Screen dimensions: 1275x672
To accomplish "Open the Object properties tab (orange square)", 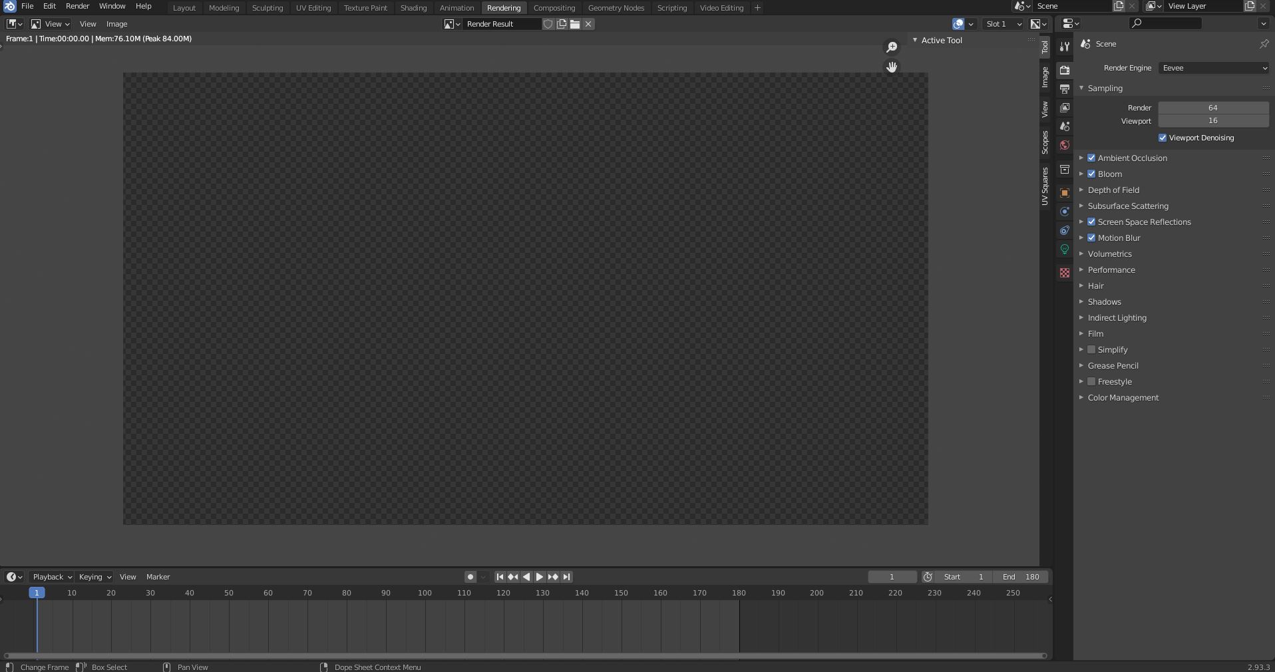I will (x=1065, y=193).
